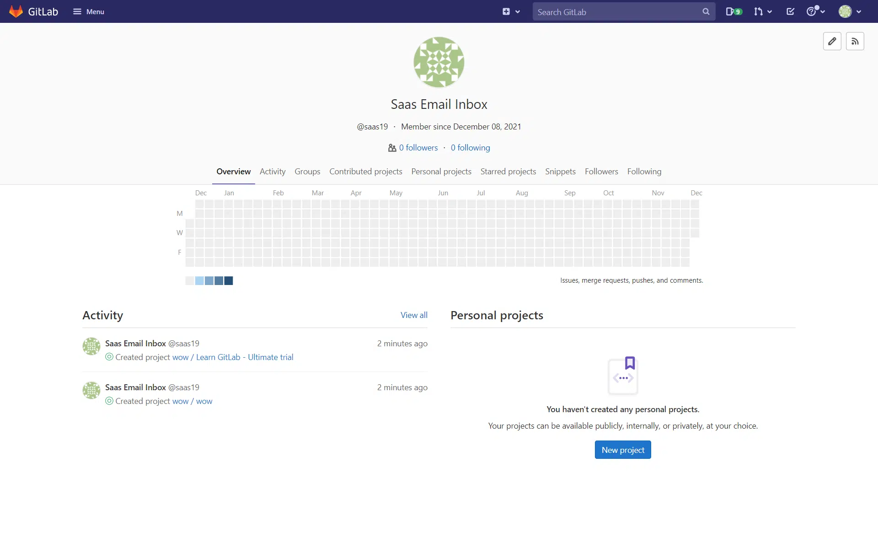This screenshot has width=878, height=543.
Task: Click the New project button
Action: tap(622, 450)
